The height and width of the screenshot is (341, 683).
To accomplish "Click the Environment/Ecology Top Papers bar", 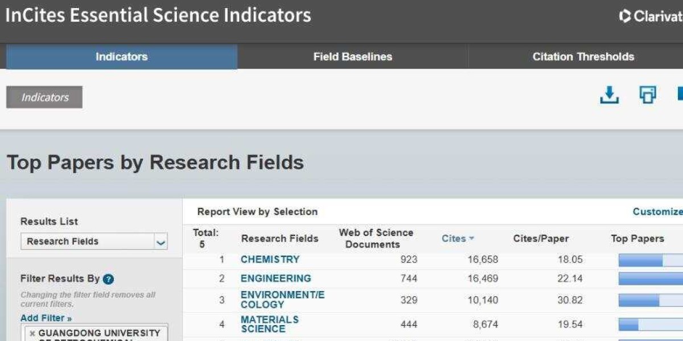I will point(651,300).
